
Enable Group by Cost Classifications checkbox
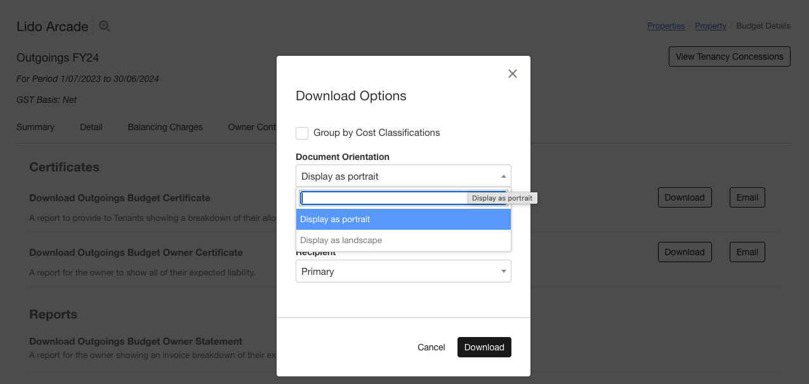[x=303, y=133]
